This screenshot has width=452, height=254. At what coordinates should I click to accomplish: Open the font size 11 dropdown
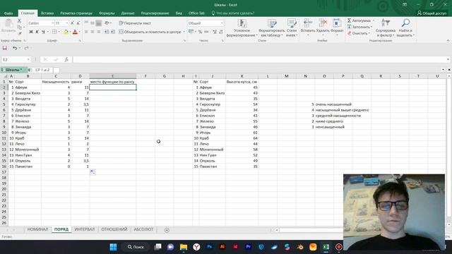pos(67,23)
